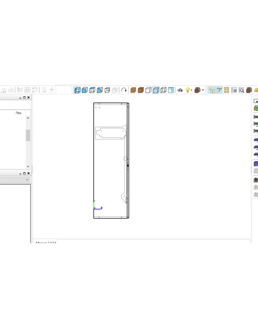Click the rotate view arrow icon
Viewport: 258px width, 328px height.
(x=124, y=90)
